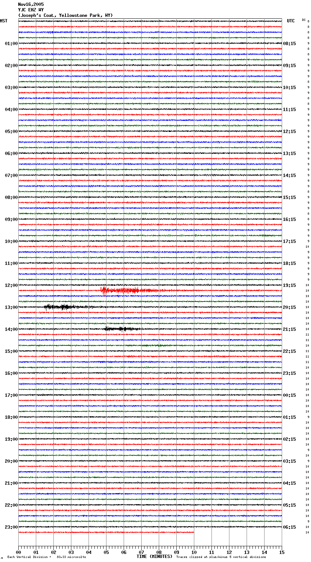
Task: Click the "20:15" UTC time label
Action: [289, 307]
